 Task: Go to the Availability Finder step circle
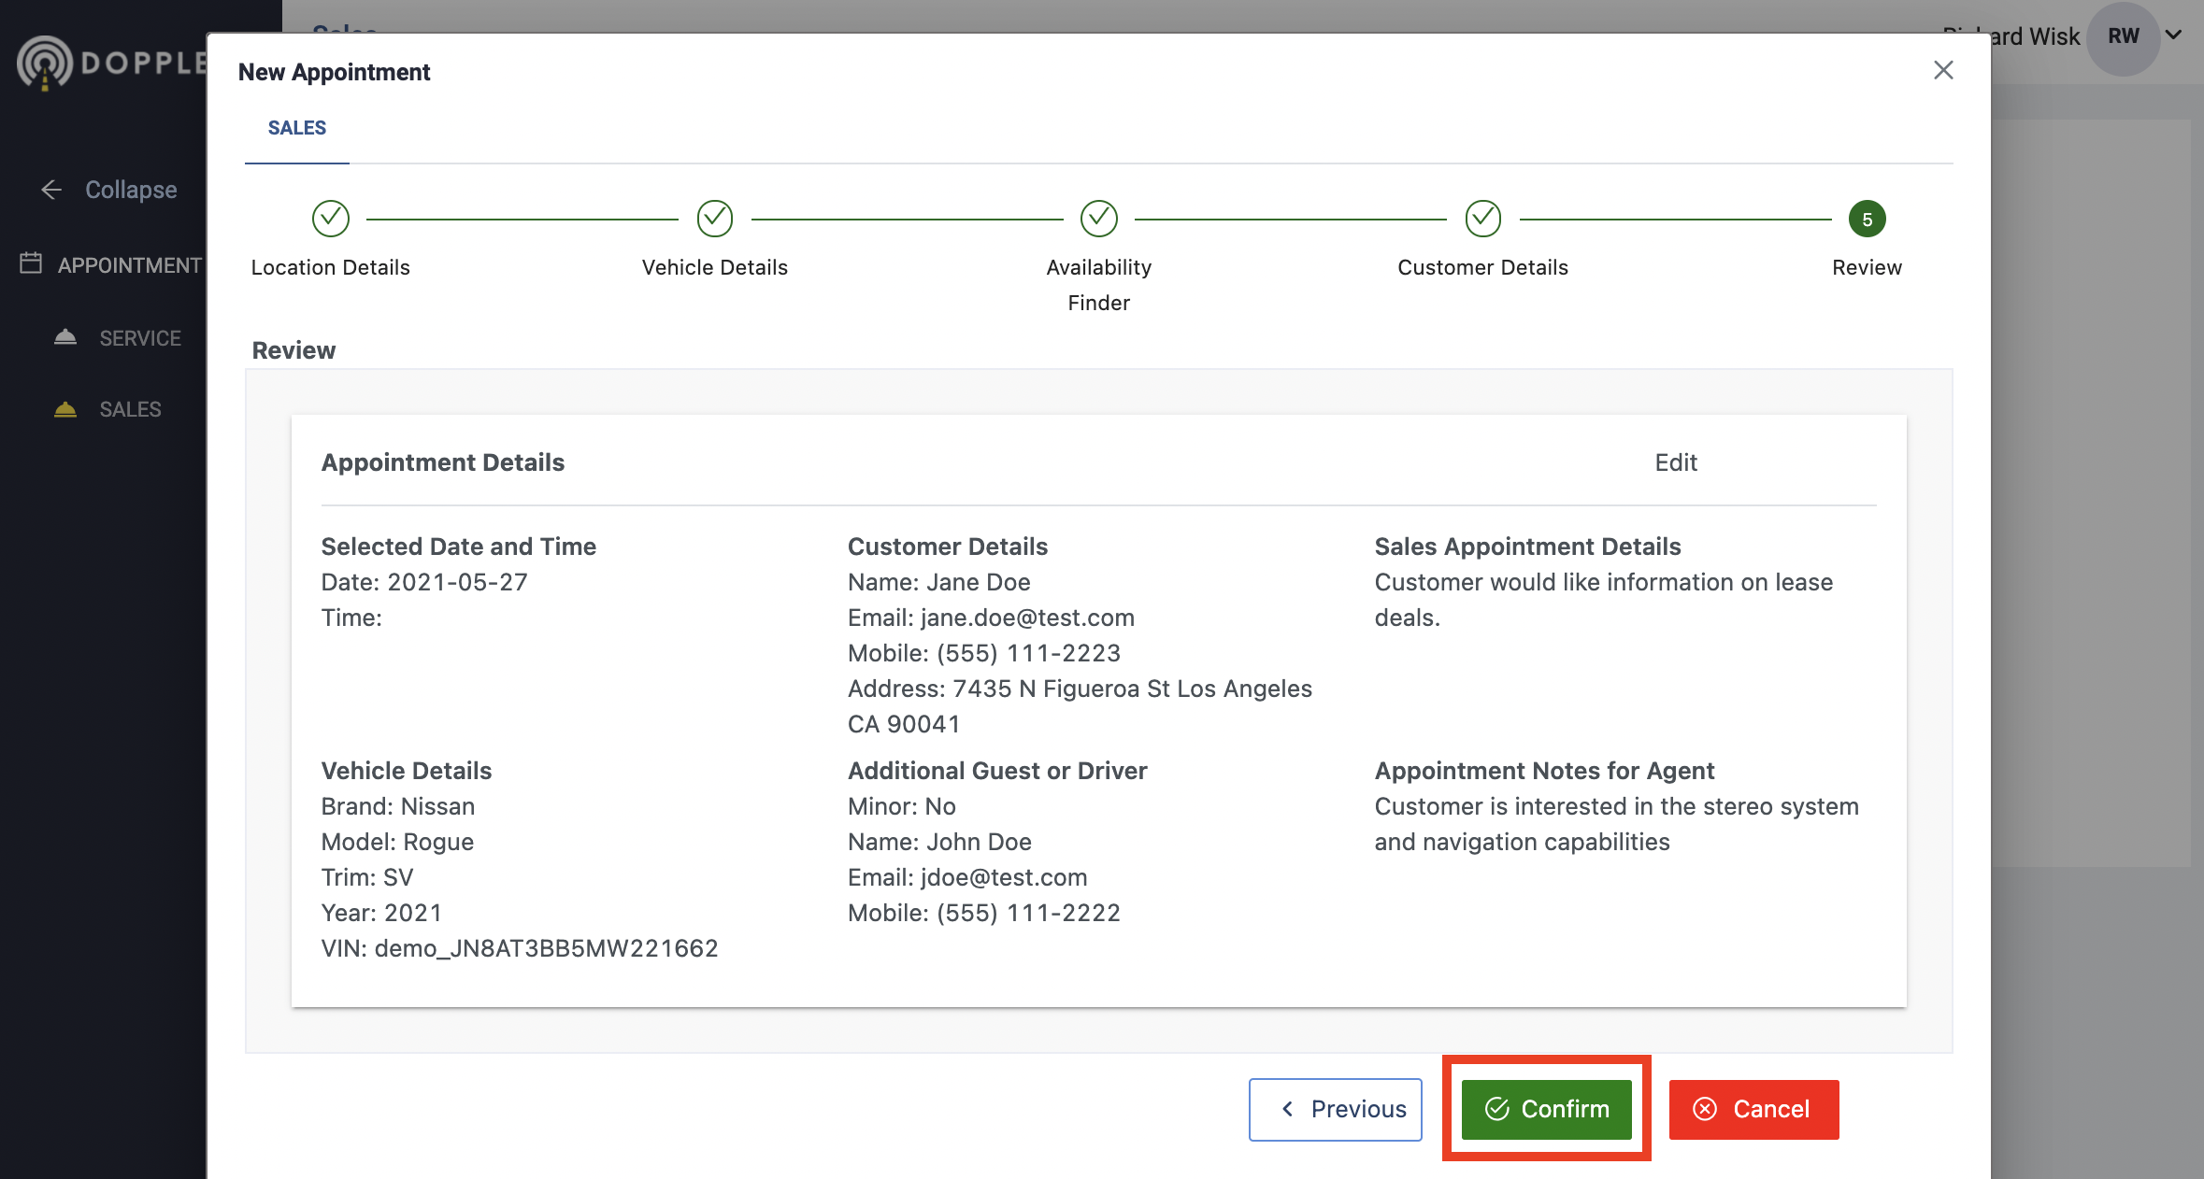1098,219
